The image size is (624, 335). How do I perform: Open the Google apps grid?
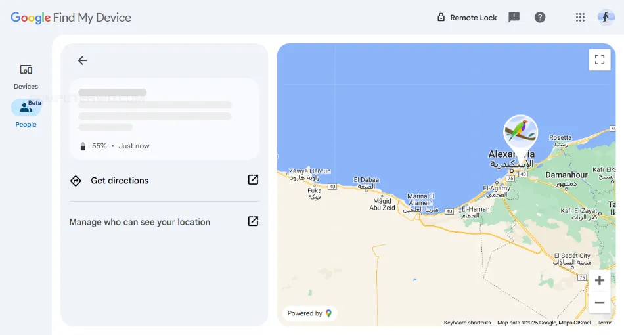[580, 17]
